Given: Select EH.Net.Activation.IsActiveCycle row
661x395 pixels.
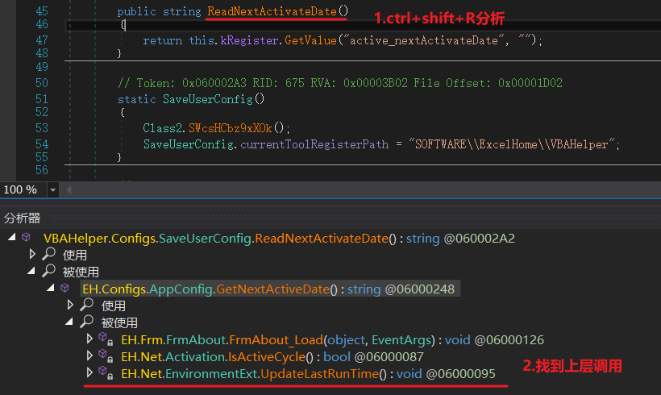Looking at the screenshot, I should click(x=272, y=357).
